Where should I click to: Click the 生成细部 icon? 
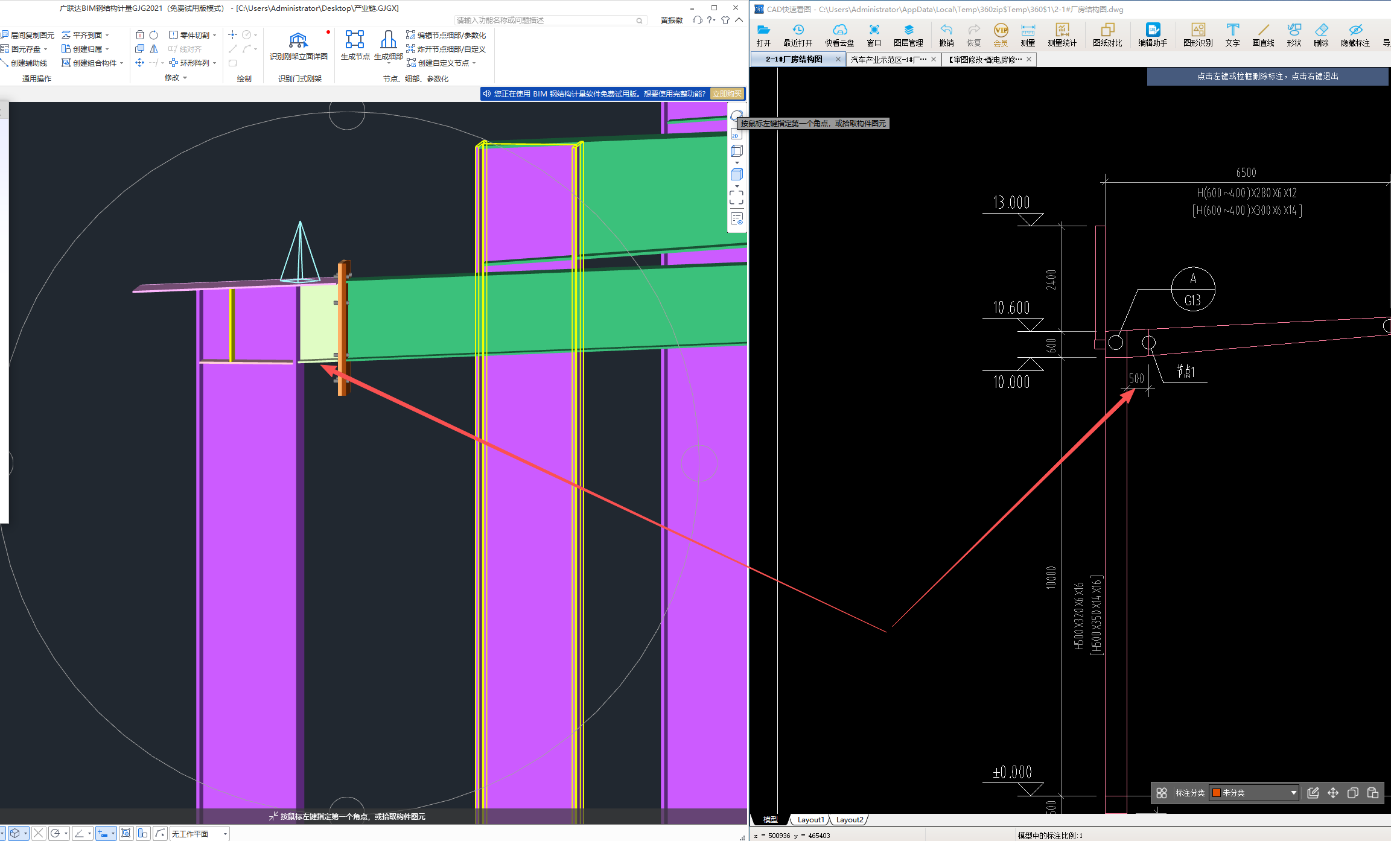(x=388, y=40)
